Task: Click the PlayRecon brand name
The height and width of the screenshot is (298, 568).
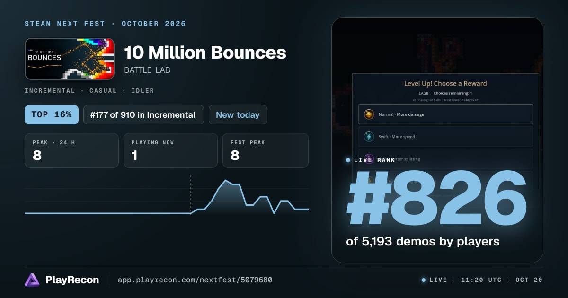Action: 72,280
